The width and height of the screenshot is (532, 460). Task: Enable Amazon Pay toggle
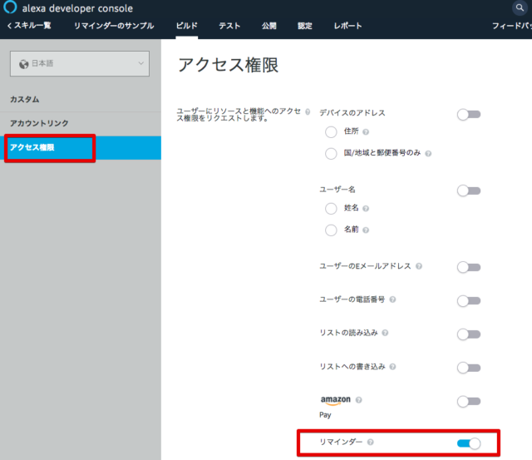pyautogui.click(x=469, y=402)
